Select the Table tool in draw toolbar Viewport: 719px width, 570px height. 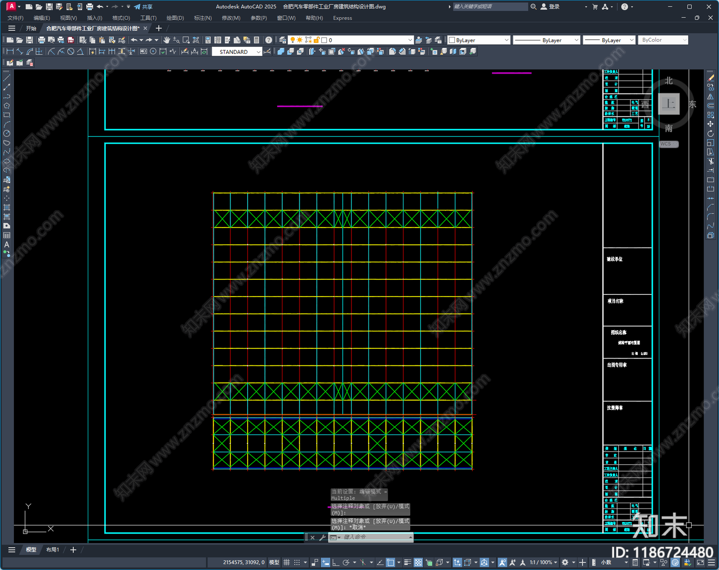(7, 235)
